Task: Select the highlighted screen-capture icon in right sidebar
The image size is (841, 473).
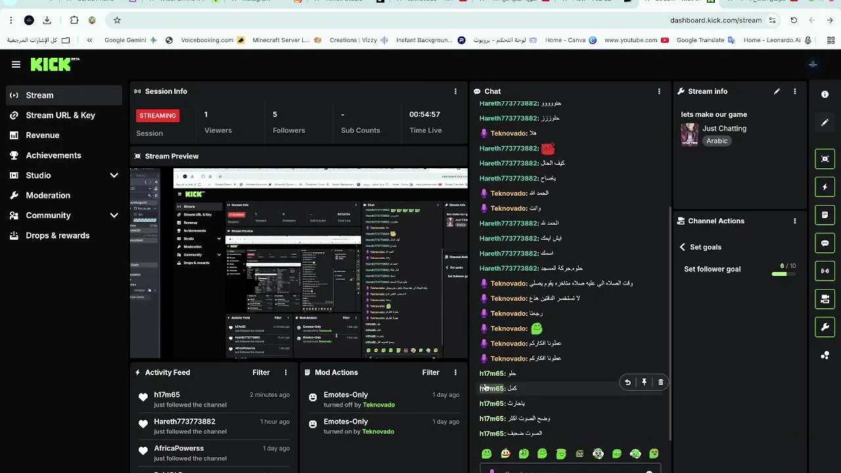Action: (x=825, y=159)
